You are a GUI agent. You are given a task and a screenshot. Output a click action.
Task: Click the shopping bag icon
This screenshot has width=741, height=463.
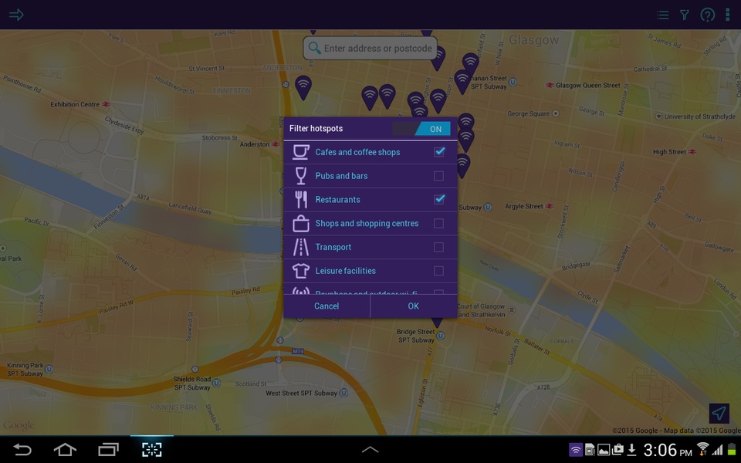click(300, 223)
